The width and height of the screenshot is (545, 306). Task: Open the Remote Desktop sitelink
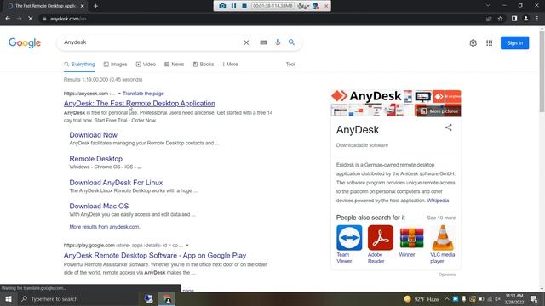pos(96,159)
